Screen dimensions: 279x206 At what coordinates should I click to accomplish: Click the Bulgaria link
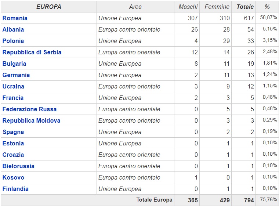14,64
